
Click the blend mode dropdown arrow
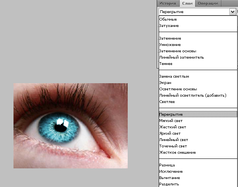pyautogui.click(x=232, y=12)
